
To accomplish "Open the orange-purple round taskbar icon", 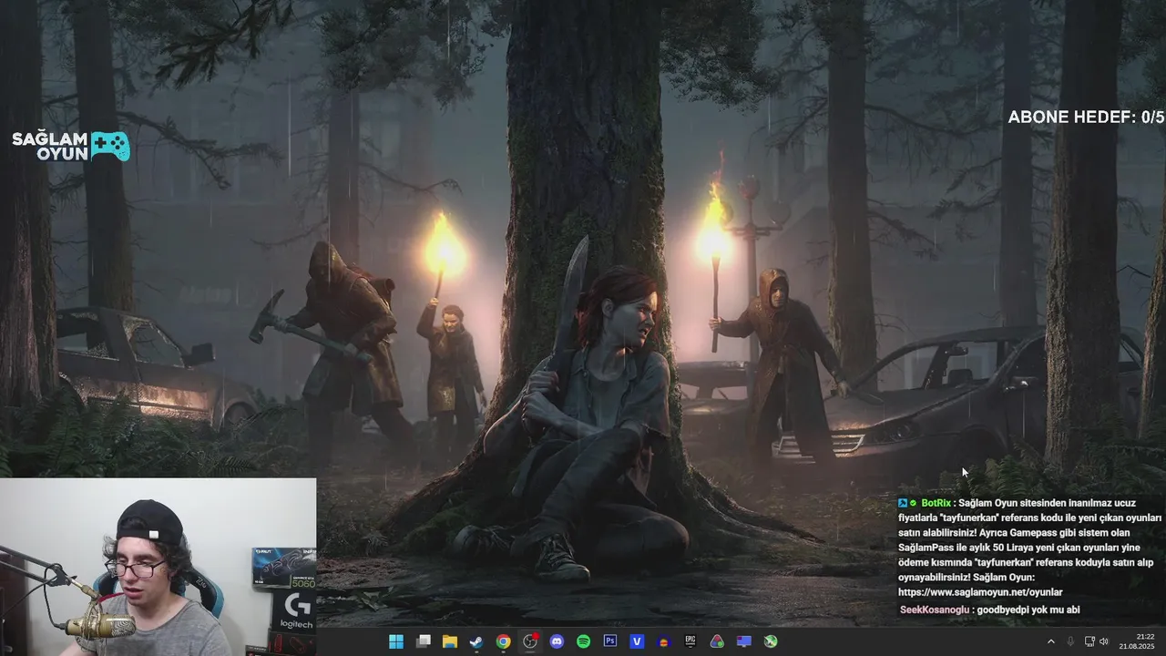I will [x=664, y=641].
